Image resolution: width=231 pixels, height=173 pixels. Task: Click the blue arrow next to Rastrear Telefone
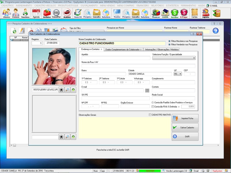pos(215,31)
